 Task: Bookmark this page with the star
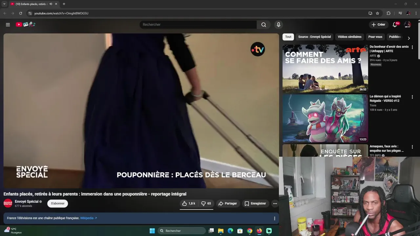[x=377, y=13]
